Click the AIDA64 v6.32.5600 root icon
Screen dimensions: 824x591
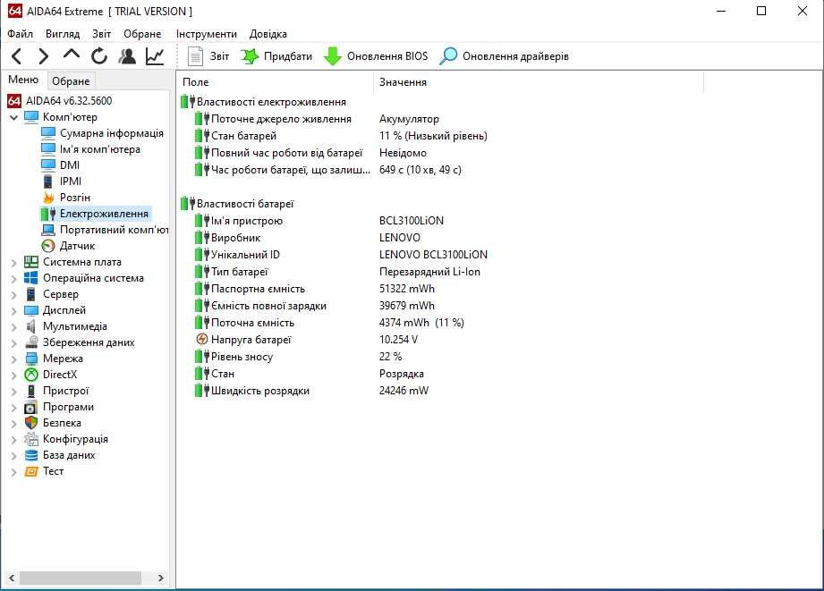tap(14, 101)
